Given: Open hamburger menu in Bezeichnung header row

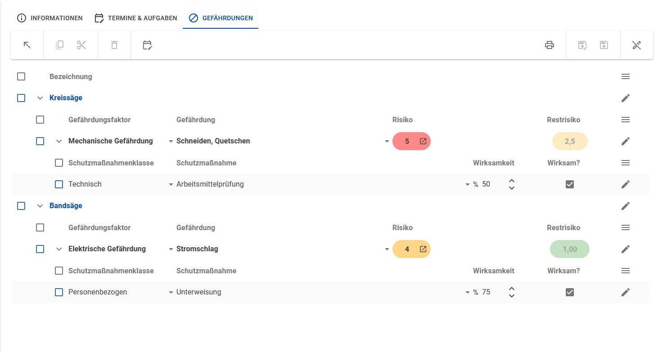Looking at the screenshot, I should pos(625,76).
